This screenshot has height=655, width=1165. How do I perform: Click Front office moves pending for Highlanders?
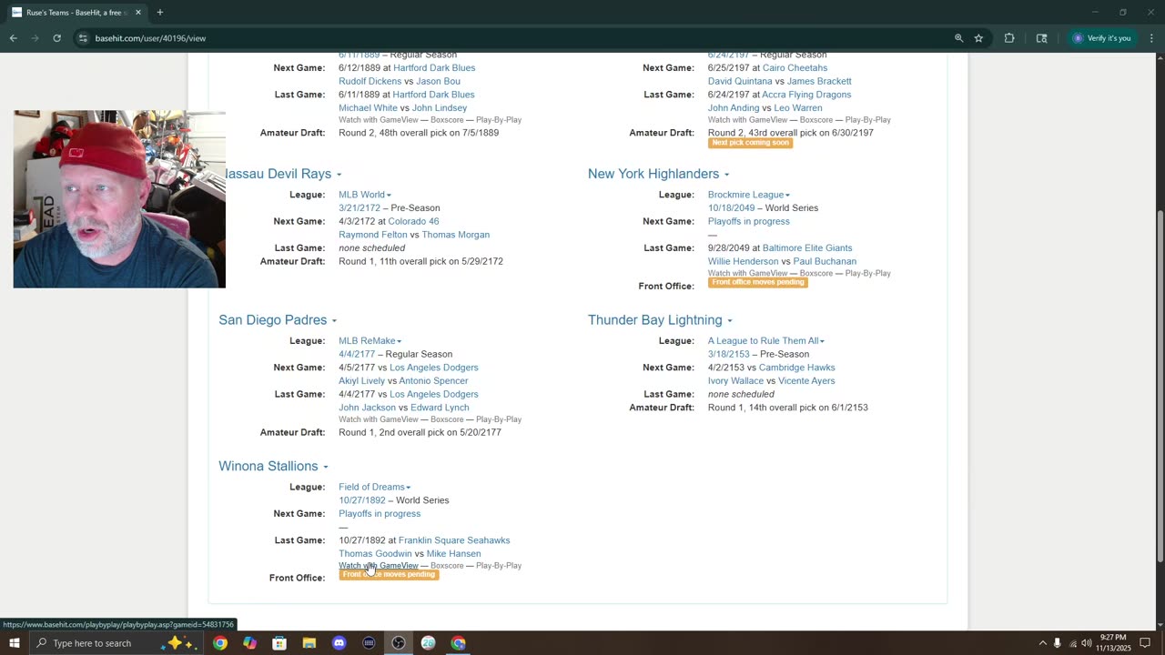click(758, 282)
